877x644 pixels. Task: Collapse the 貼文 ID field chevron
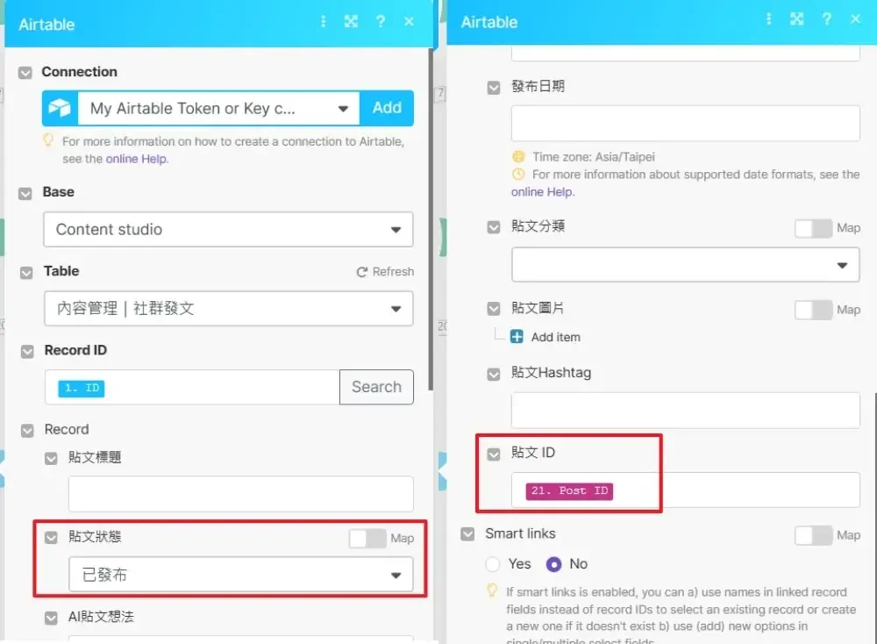click(493, 454)
